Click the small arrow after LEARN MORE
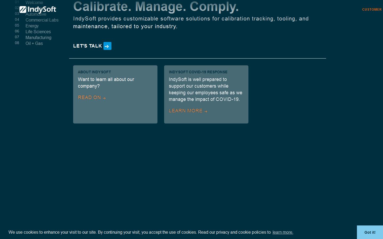 coord(206,111)
